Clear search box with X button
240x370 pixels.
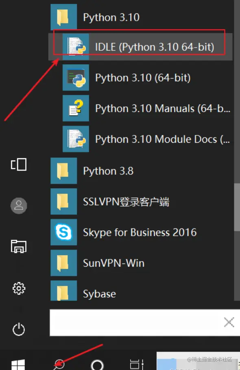coord(229,322)
